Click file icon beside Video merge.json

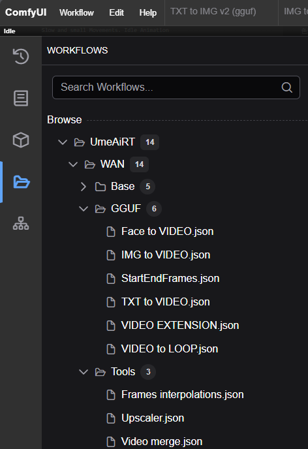111,442
